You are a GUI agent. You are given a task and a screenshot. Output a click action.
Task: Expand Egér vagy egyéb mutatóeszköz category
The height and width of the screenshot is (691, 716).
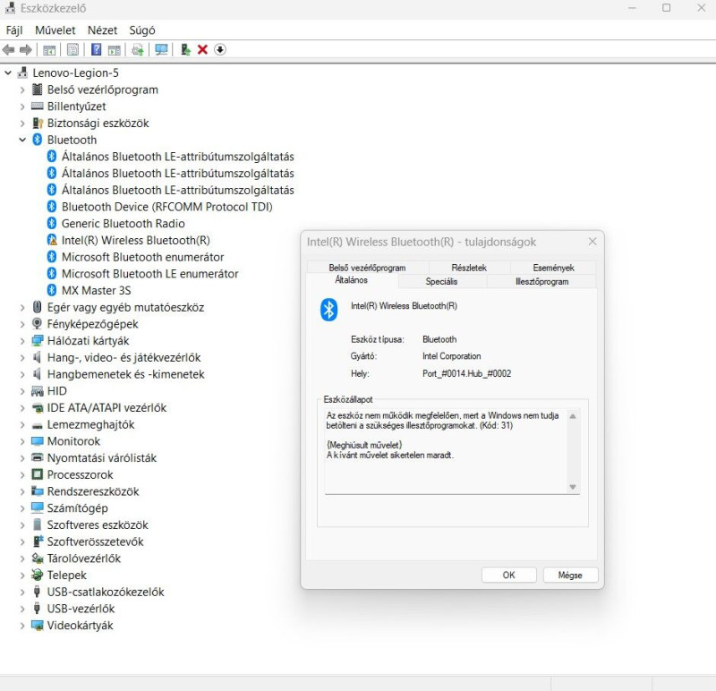point(21,307)
